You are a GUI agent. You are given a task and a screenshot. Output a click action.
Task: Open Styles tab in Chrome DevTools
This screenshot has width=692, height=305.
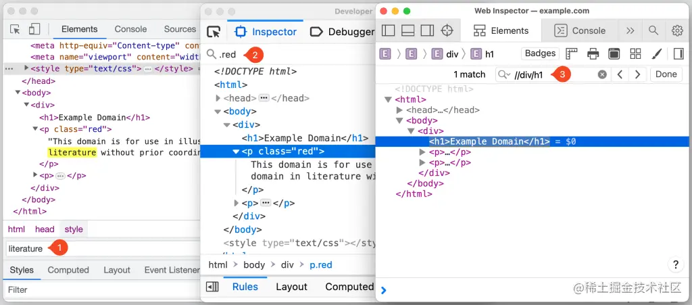point(22,270)
